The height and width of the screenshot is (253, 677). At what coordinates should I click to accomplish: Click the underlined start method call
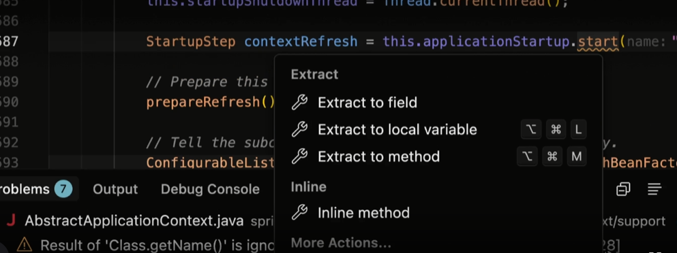(x=597, y=41)
